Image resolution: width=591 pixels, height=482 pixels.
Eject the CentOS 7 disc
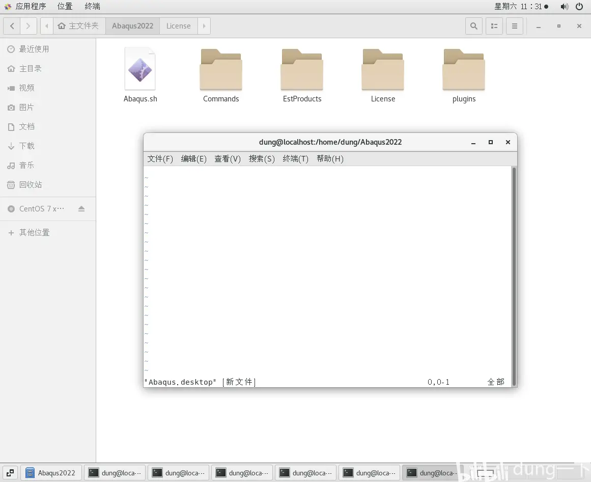click(x=81, y=208)
